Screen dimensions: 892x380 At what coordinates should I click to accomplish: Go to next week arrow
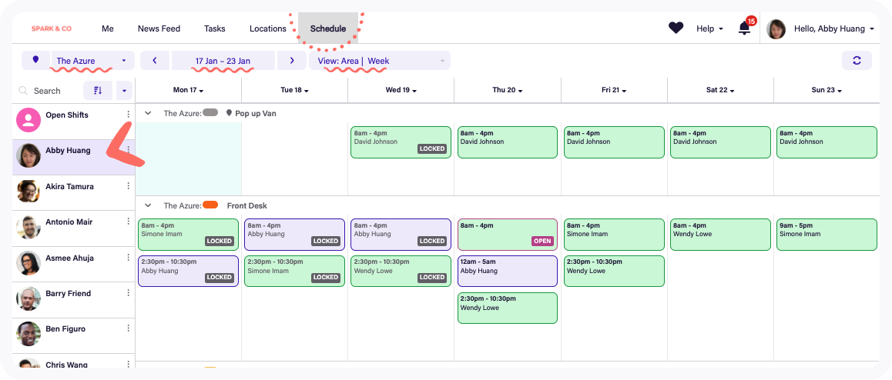(292, 60)
